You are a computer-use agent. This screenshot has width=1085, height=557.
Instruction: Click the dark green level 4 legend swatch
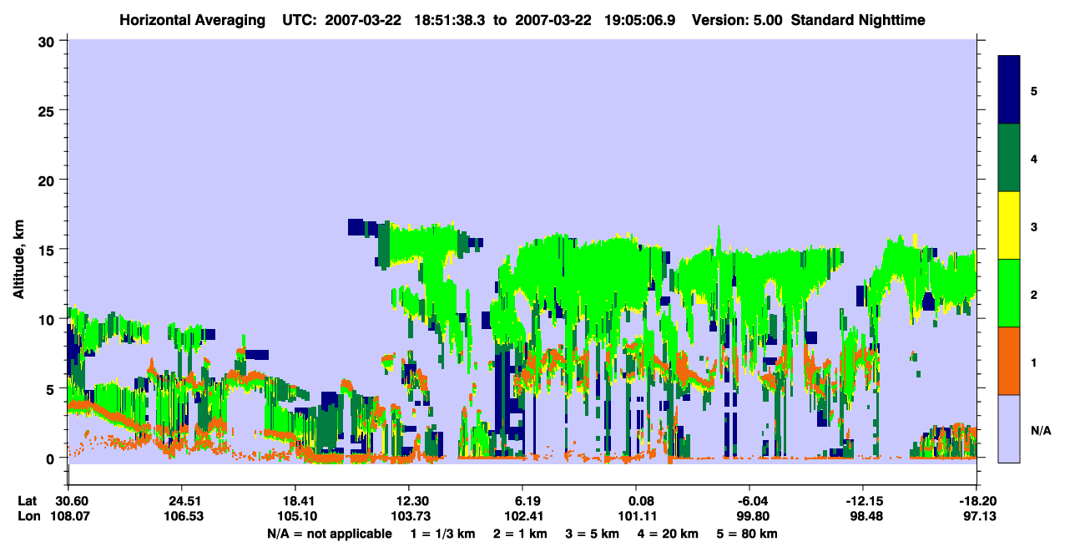pos(1009,158)
